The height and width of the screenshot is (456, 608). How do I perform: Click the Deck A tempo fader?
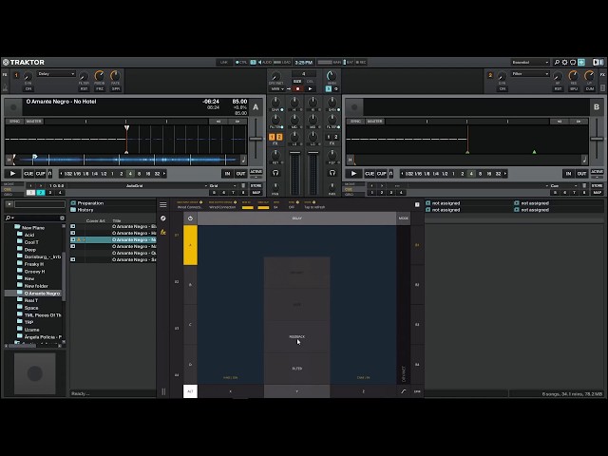(x=256, y=139)
